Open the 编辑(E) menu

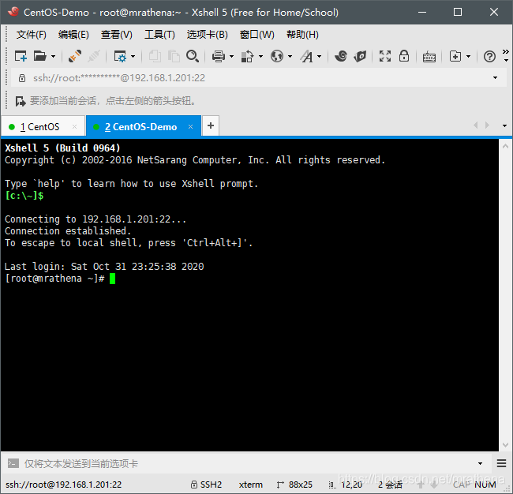[x=73, y=35]
